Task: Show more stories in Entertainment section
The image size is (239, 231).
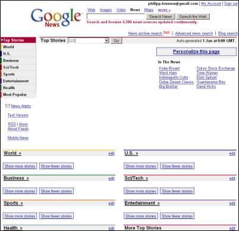Action: [141, 216]
